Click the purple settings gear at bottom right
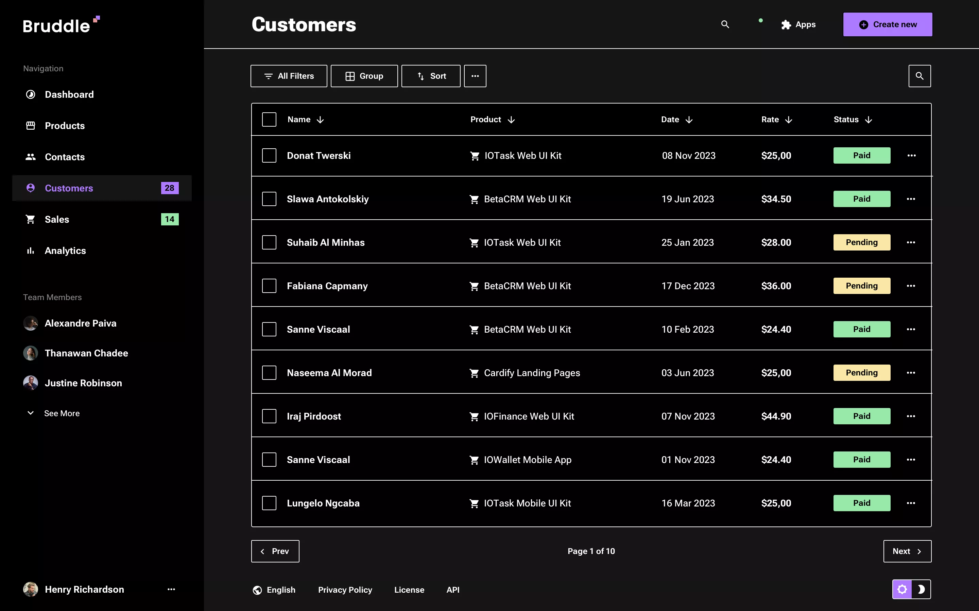 [x=903, y=589]
